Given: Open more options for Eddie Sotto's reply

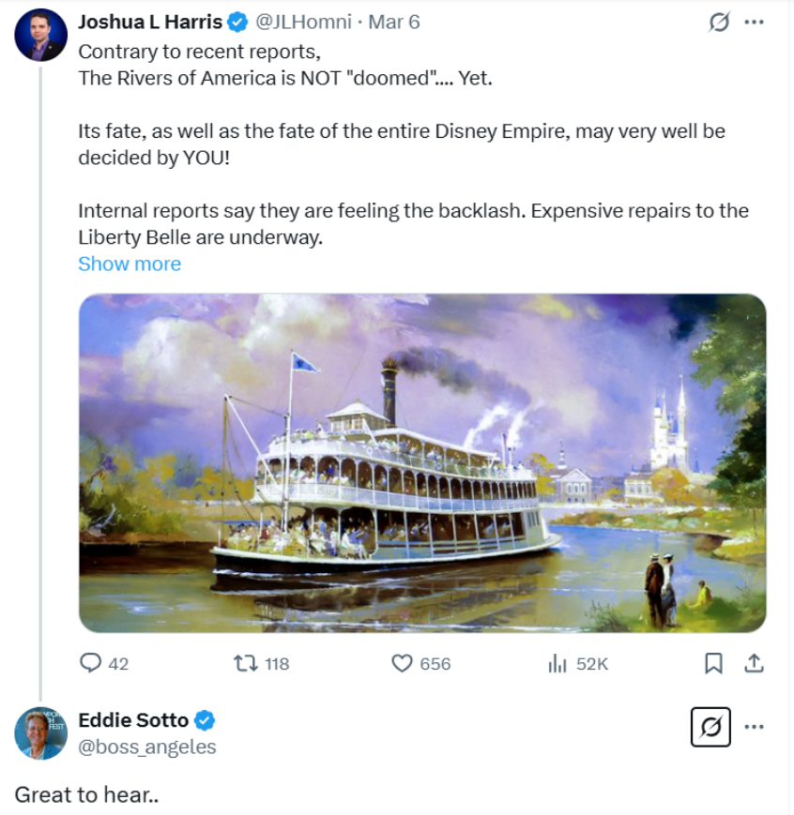Looking at the screenshot, I should (x=754, y=727).
